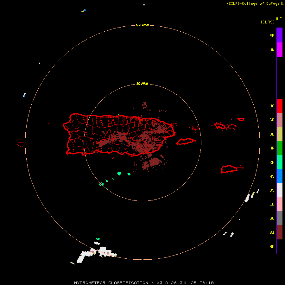Select the GR dusty pink legend swatch

coord(280,120)
